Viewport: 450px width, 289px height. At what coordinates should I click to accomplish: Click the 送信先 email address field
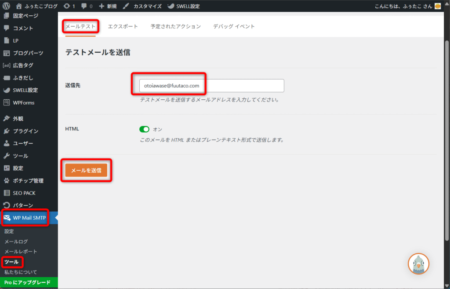(211, 86)
